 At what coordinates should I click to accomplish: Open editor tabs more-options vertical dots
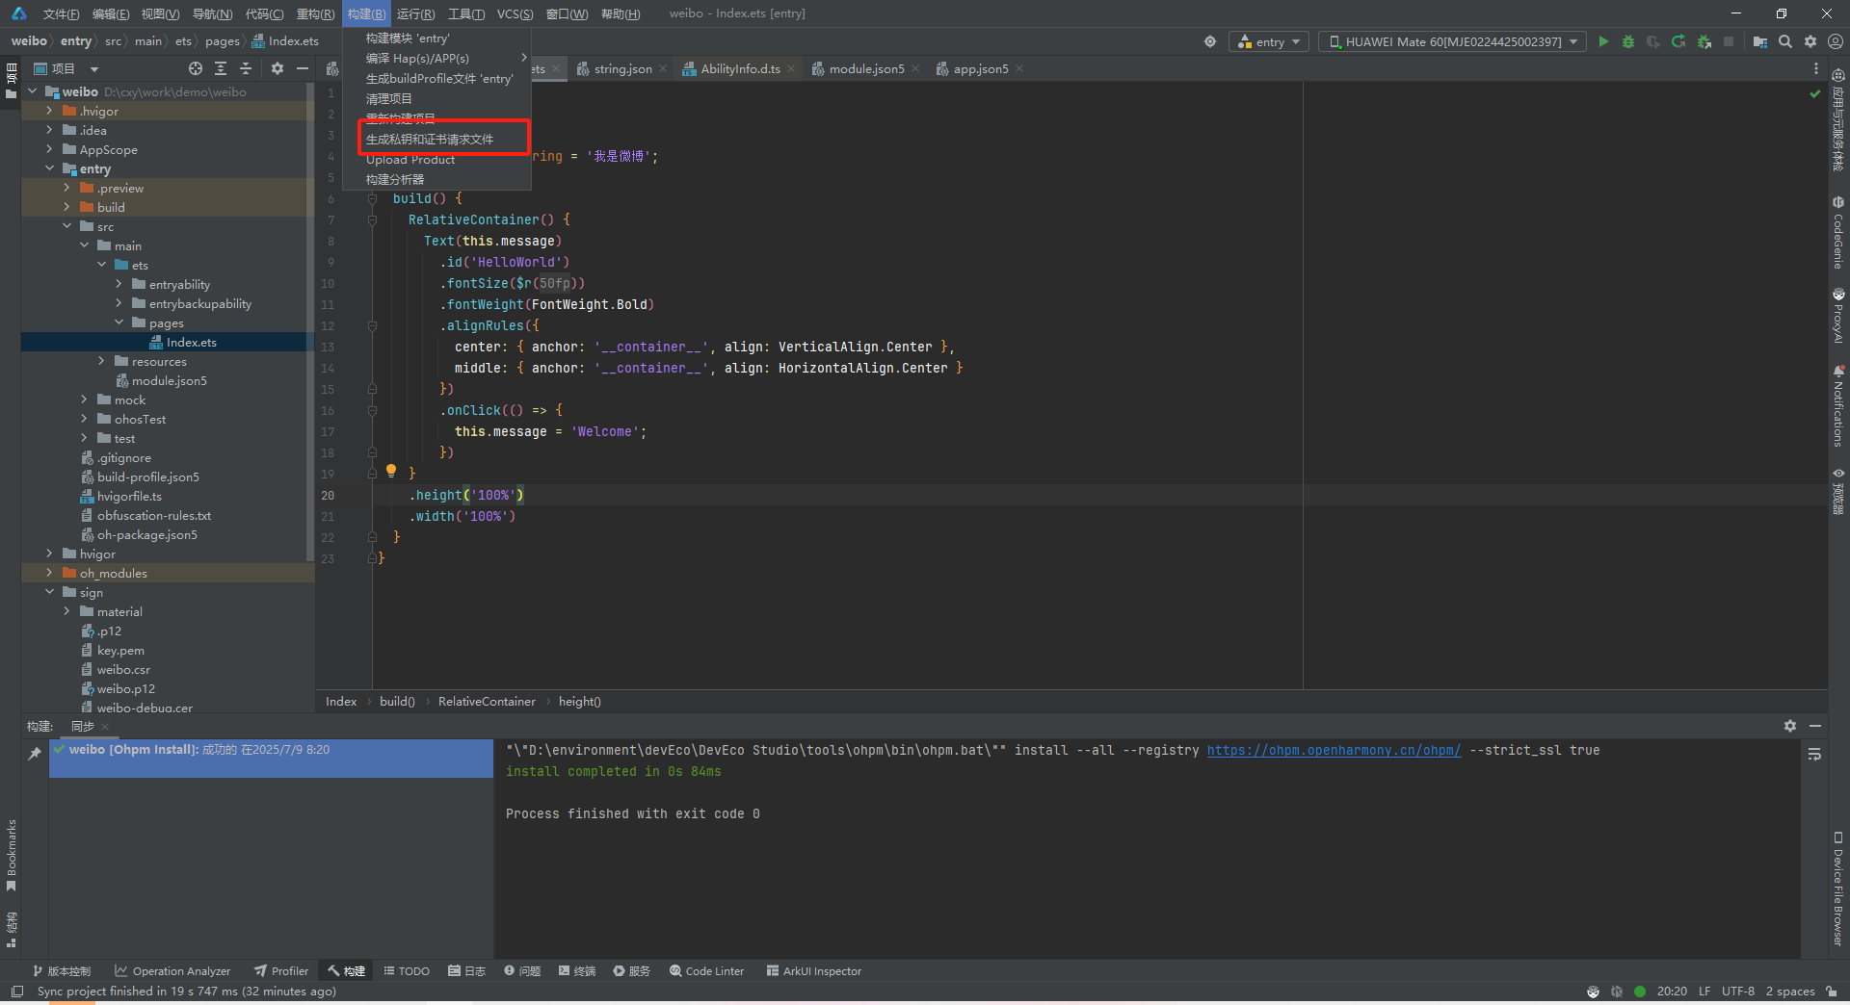[x=1816, y=68]
